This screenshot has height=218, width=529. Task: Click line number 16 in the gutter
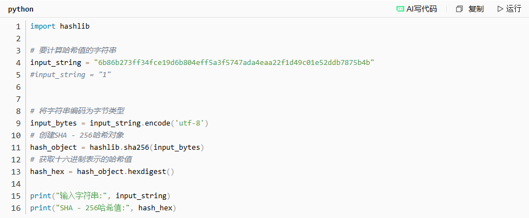[16, 208]
